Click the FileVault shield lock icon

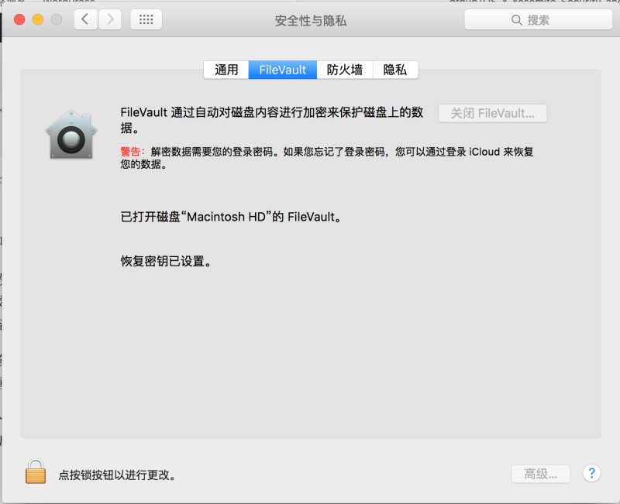[x=71, y=137]
